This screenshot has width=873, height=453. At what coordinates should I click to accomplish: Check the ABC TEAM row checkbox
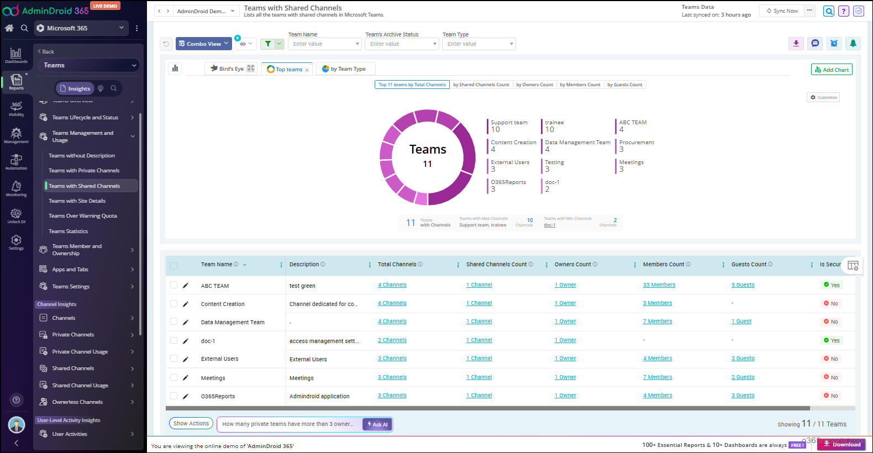pyautogui.click(x=173, y=285)
